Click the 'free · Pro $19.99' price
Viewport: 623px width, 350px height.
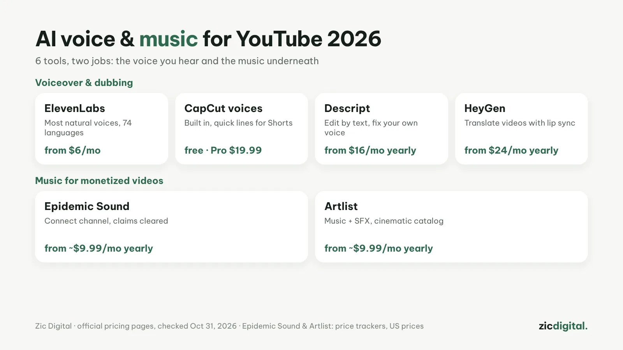[x=223, y=150]
